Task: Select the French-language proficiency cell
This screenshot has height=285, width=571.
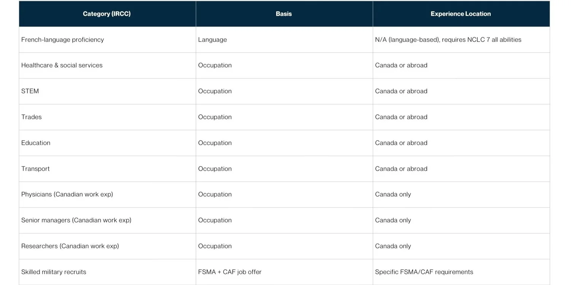Action: (107, 40)
